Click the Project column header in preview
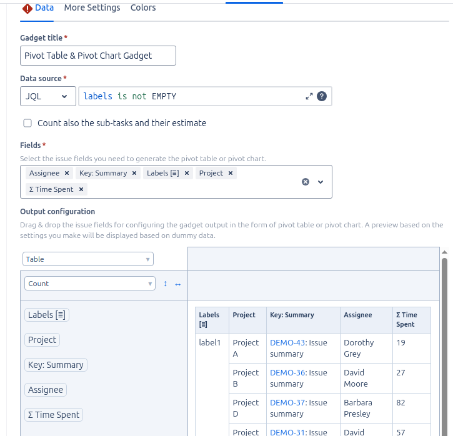 coord(247,320)
